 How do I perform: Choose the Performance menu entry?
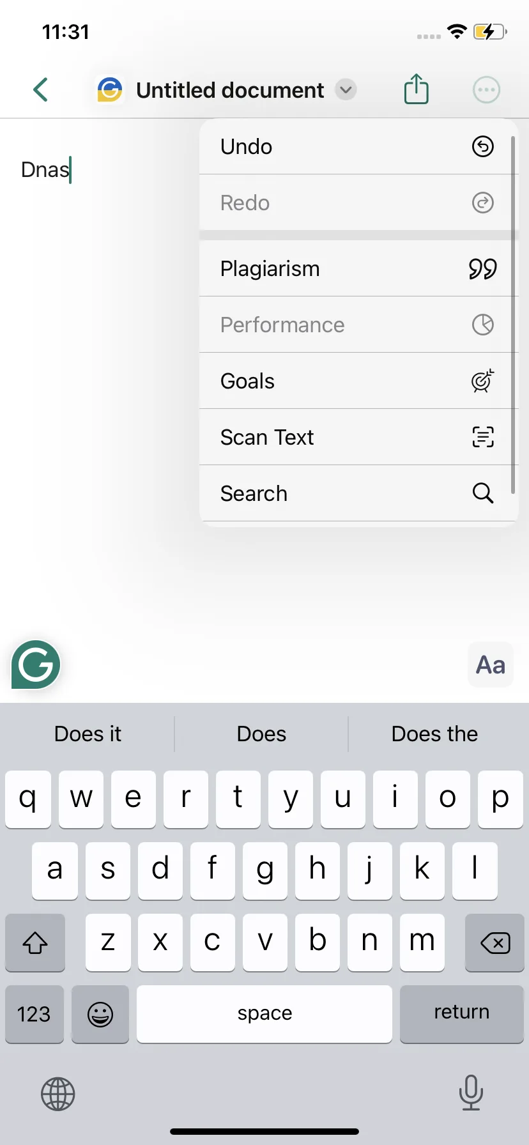[x=358, y=325]
